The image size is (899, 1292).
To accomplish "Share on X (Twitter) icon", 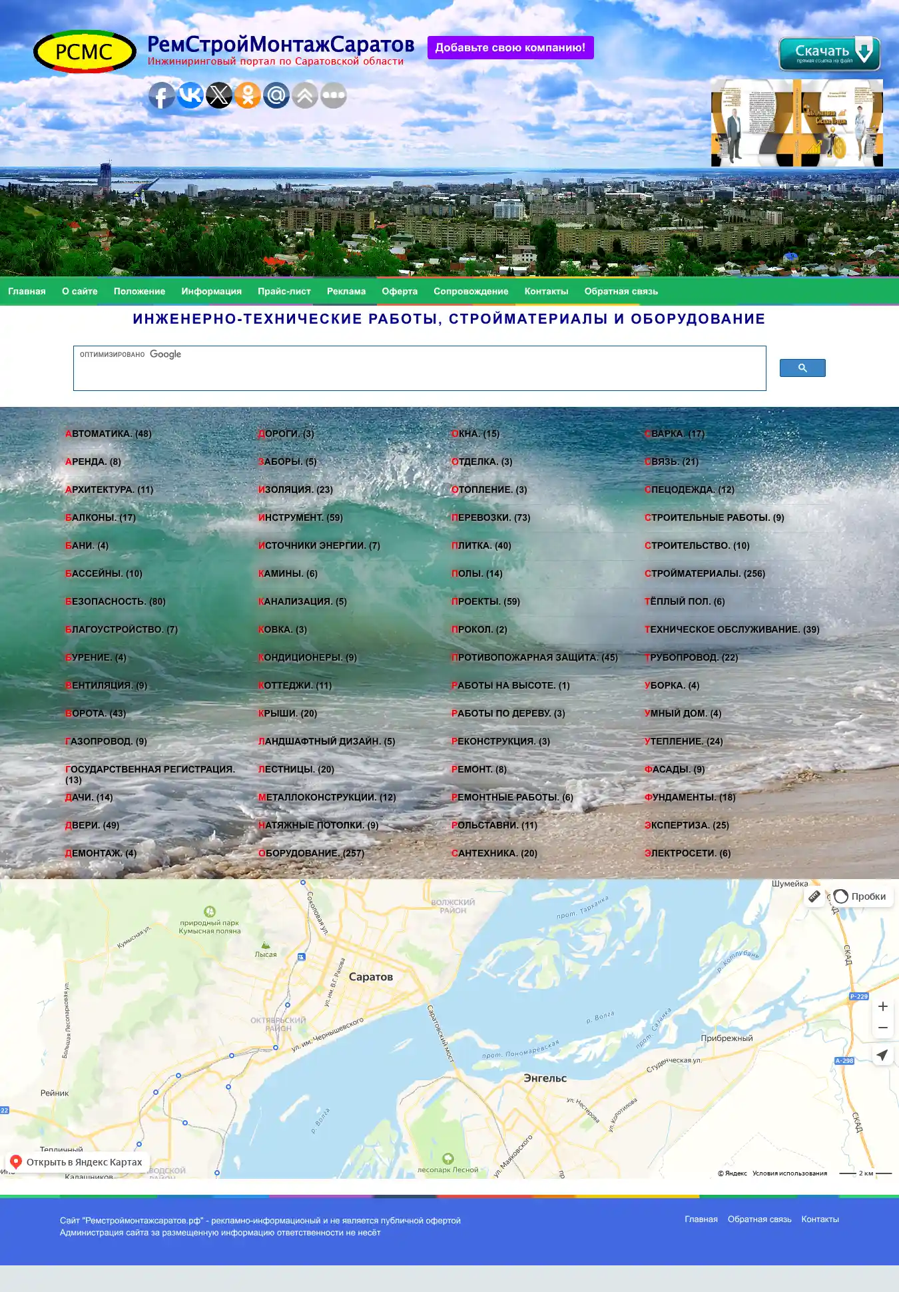I will [219, 96].
